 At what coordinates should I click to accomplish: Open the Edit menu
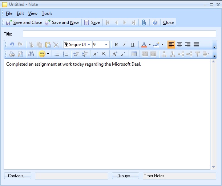(20, 13)
